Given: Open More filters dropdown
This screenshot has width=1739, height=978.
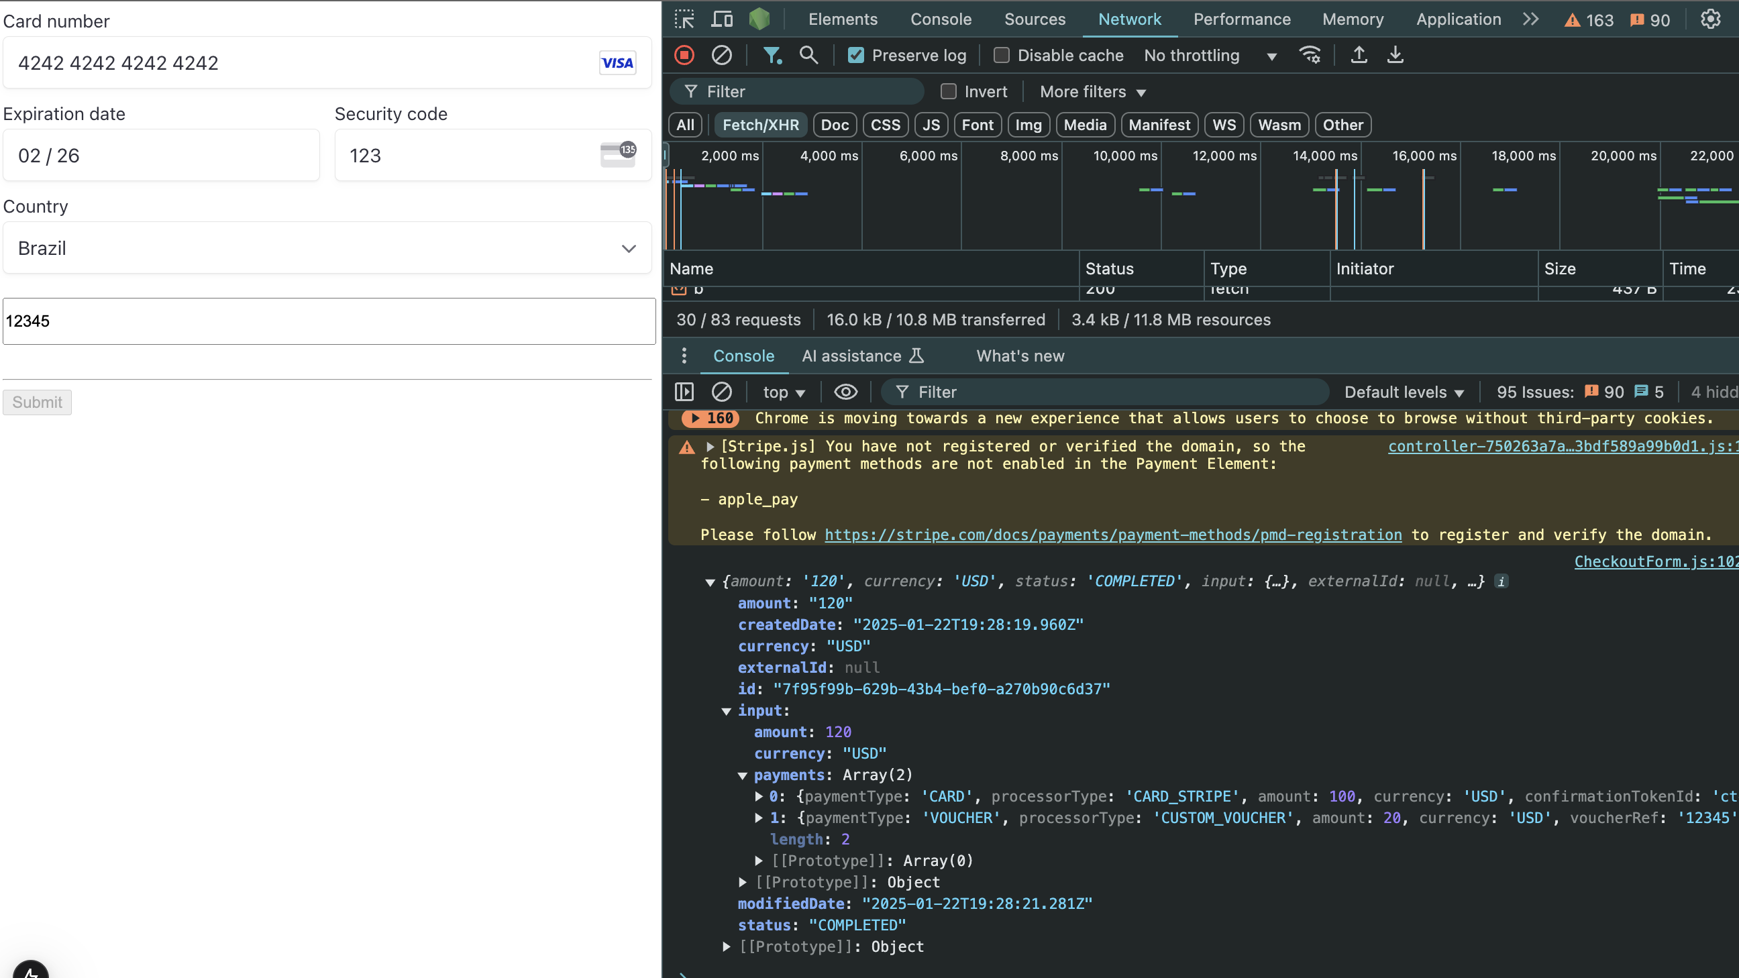Looking at the screenshot, I should [1092, 92].
